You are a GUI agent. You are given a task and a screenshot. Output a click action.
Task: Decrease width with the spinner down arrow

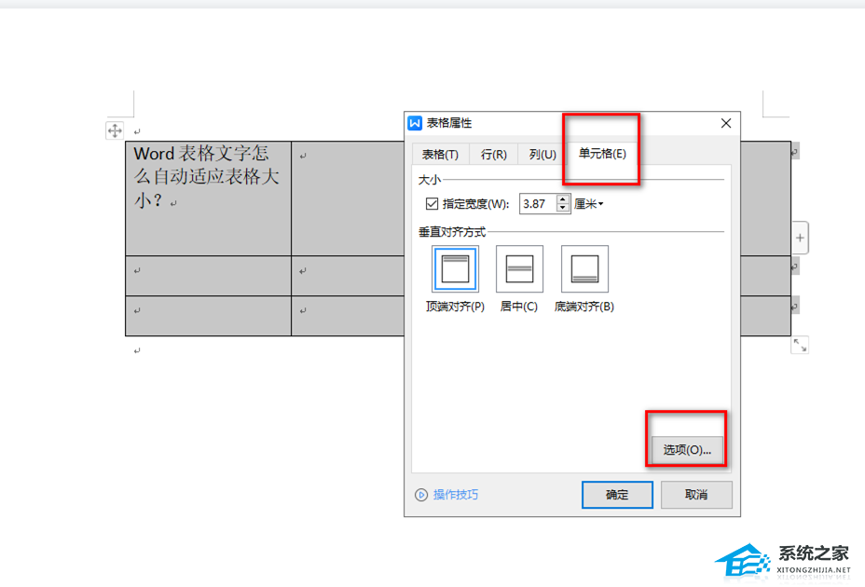563,209
